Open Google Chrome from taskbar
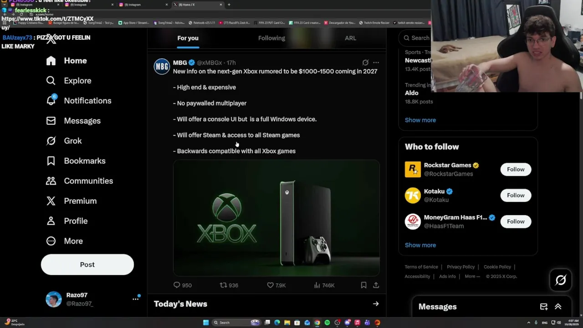583x328 pixels. (317, 323)
